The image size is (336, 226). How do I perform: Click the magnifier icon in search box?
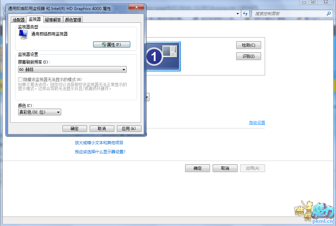pyautogui.click(x=329, y=14)
